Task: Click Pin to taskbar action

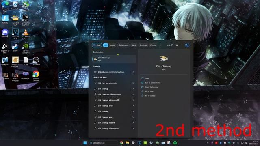Action: point(150,96)
